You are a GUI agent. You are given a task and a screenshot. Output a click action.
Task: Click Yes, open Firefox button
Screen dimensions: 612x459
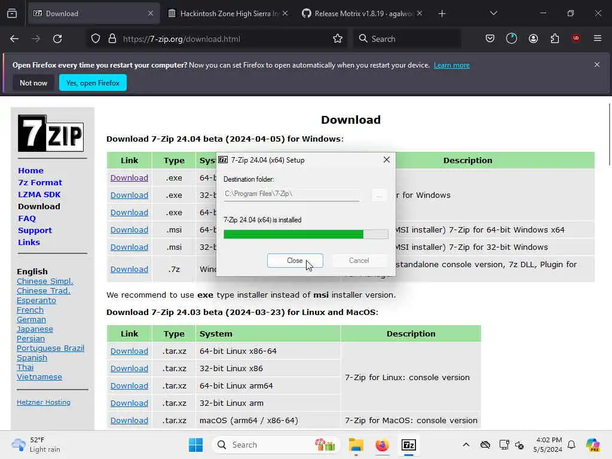pos(93,82)
